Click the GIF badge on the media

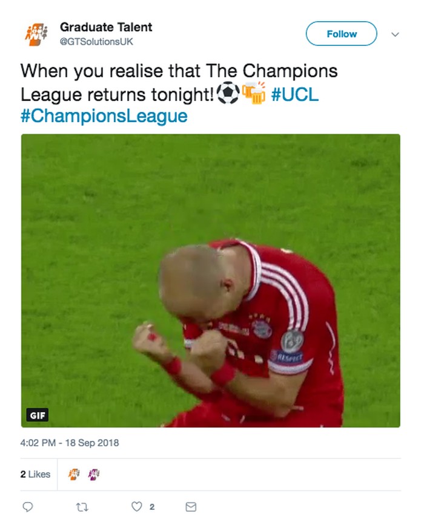click(x=38, y=415)
